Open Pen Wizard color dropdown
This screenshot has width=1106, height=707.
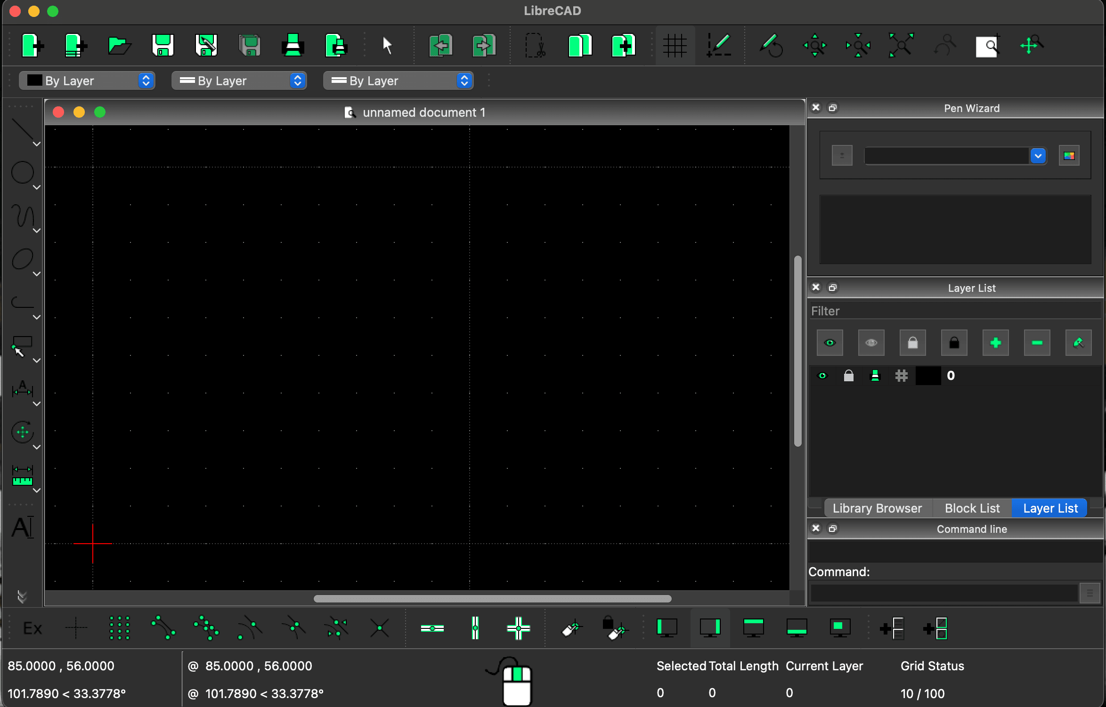[1038, 156]
